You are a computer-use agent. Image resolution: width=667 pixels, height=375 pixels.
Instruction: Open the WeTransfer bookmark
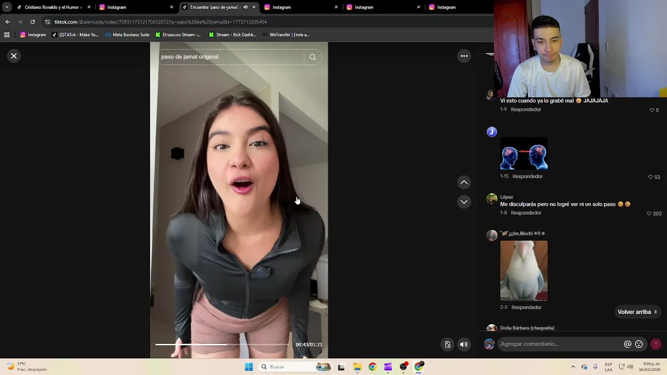point(286,35)
